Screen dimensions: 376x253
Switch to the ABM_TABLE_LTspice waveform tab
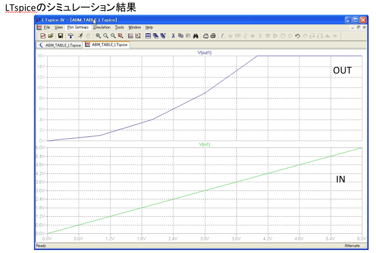(106, 45)
